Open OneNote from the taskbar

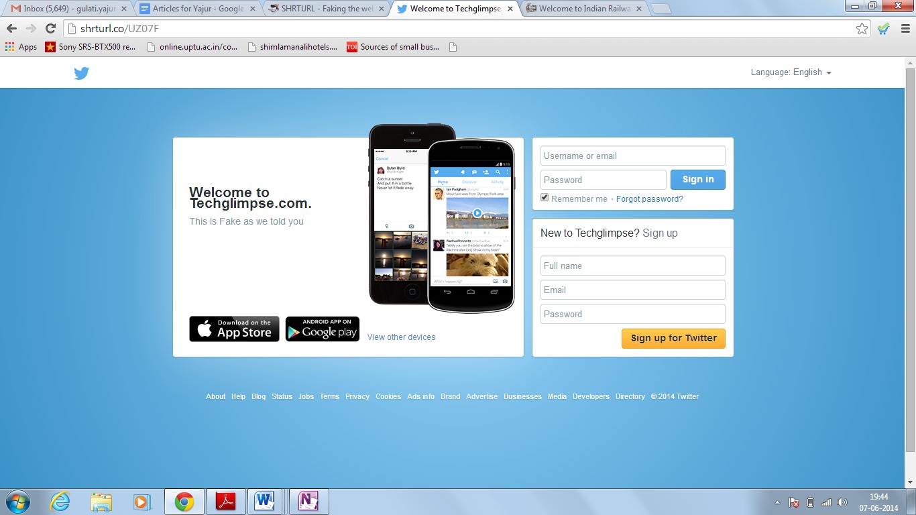coord(308,502)
